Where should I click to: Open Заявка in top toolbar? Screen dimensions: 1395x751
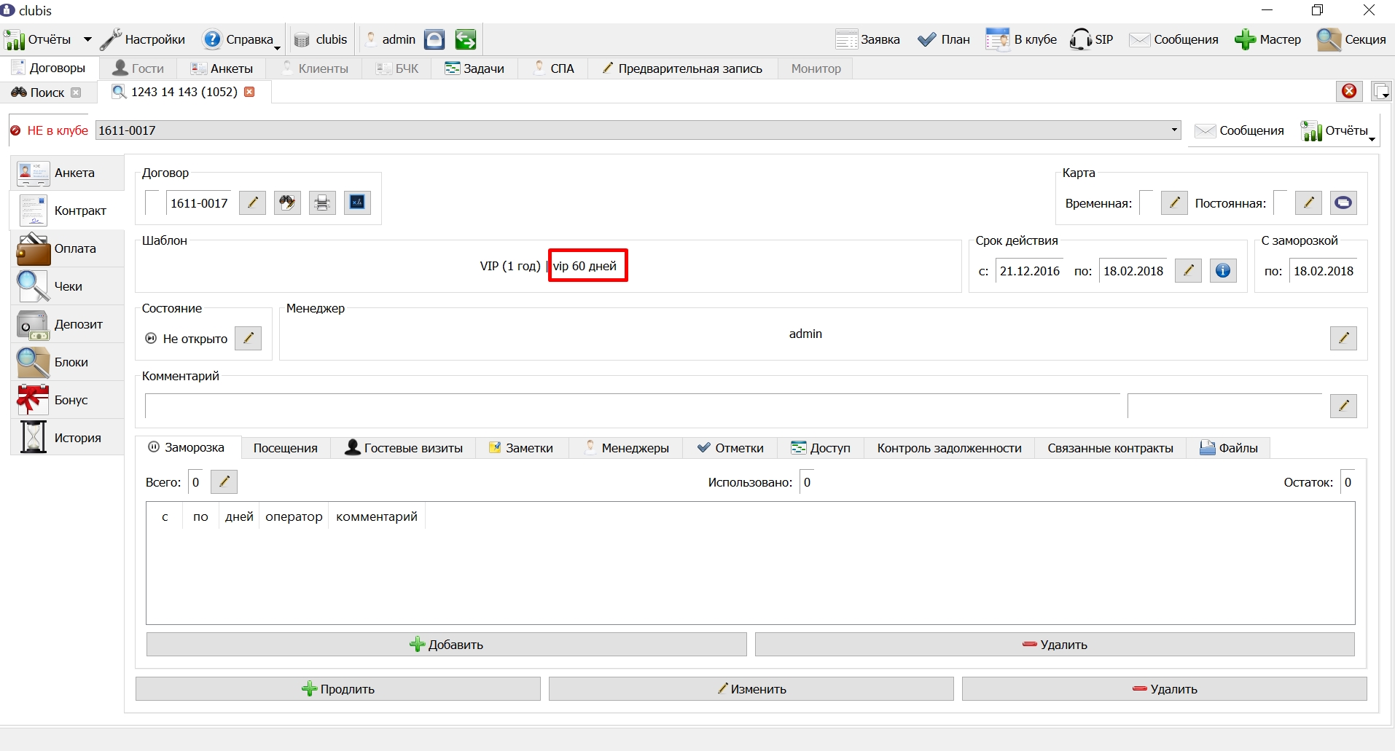(x=867, y=39)
